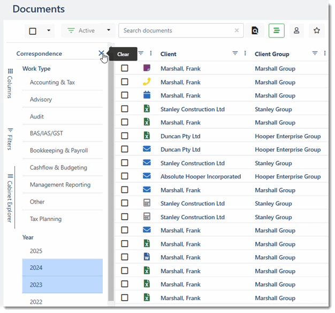Open favourites star icon

[x=317, y=31]
